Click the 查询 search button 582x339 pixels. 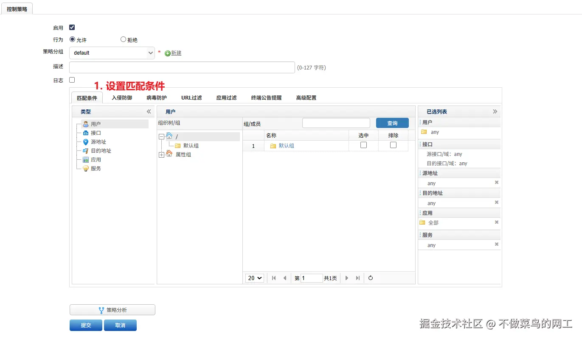click(x=392, y=123)
